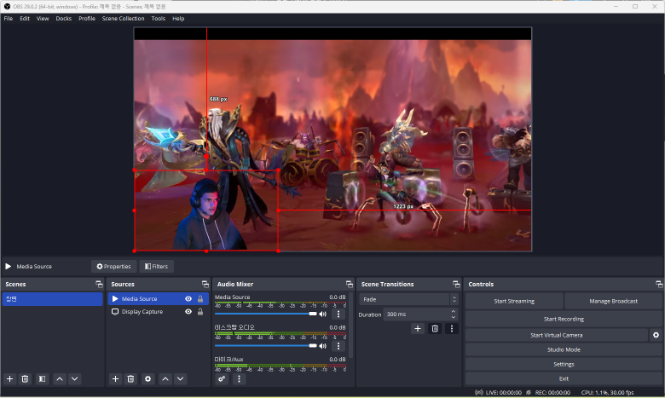Open the Help menu
Screen dimensions: 665x398
(x=178, y=18)
